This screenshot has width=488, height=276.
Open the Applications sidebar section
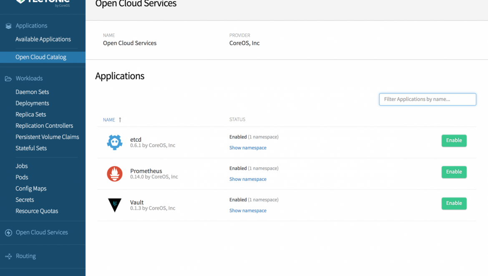click(31, 26)
